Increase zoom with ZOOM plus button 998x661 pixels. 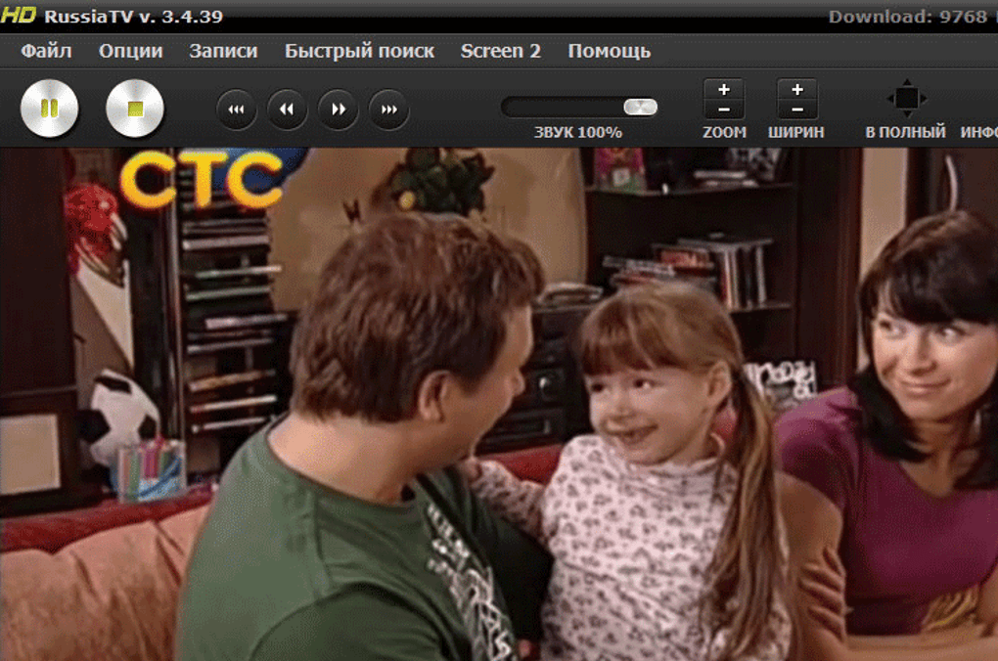pyautogui.click(x=724, y=89)
